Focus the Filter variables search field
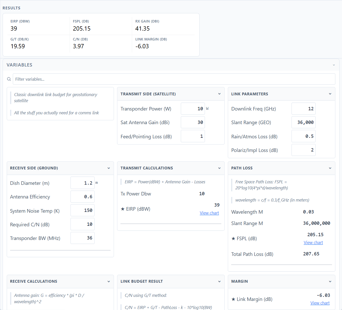The height and width of the screenshot is (310, 342). (x=174, y=79)
